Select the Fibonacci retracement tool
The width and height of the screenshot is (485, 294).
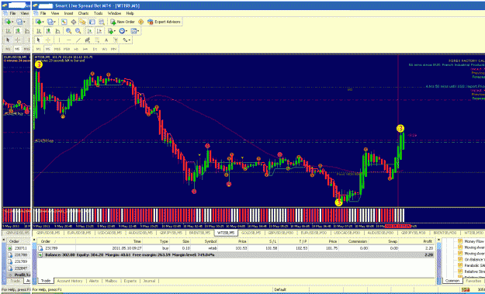tap(97, 40)
